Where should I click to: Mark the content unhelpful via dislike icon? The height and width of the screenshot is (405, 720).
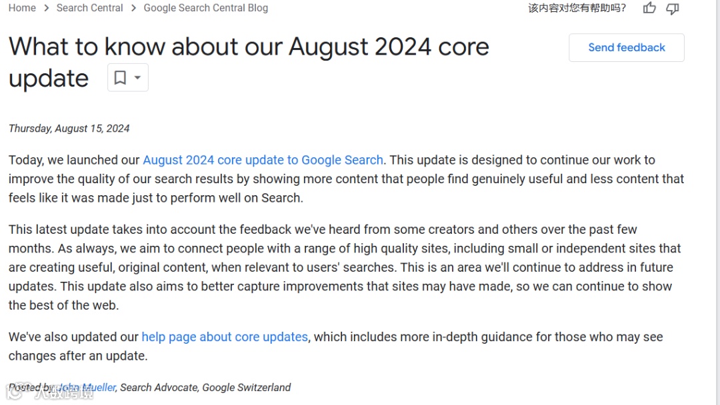[672, 8]
